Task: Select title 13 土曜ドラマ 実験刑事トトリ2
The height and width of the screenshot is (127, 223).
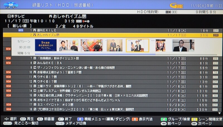Action: coord(113,86)
